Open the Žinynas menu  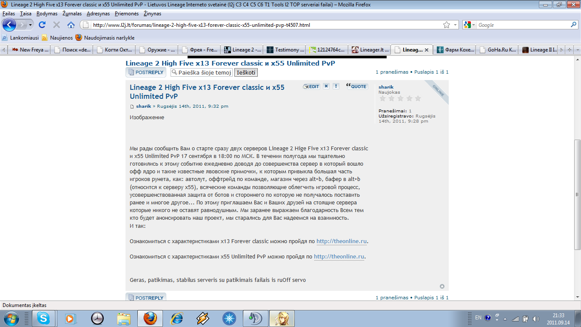tap(152, 14)
